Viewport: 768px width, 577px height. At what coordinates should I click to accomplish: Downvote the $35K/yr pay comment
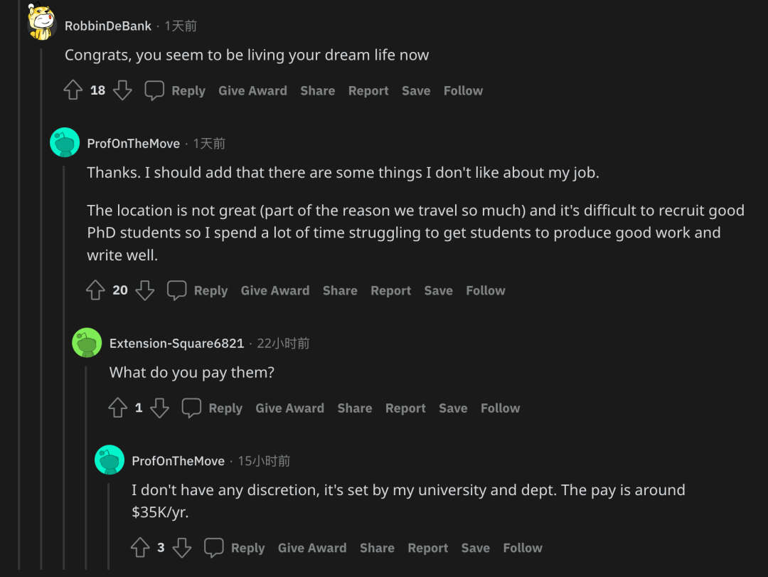coord(182,548)
